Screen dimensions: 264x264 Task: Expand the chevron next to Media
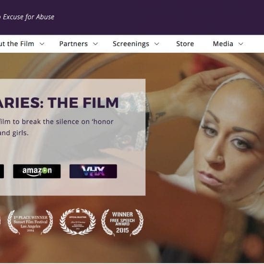pos(241,44)
